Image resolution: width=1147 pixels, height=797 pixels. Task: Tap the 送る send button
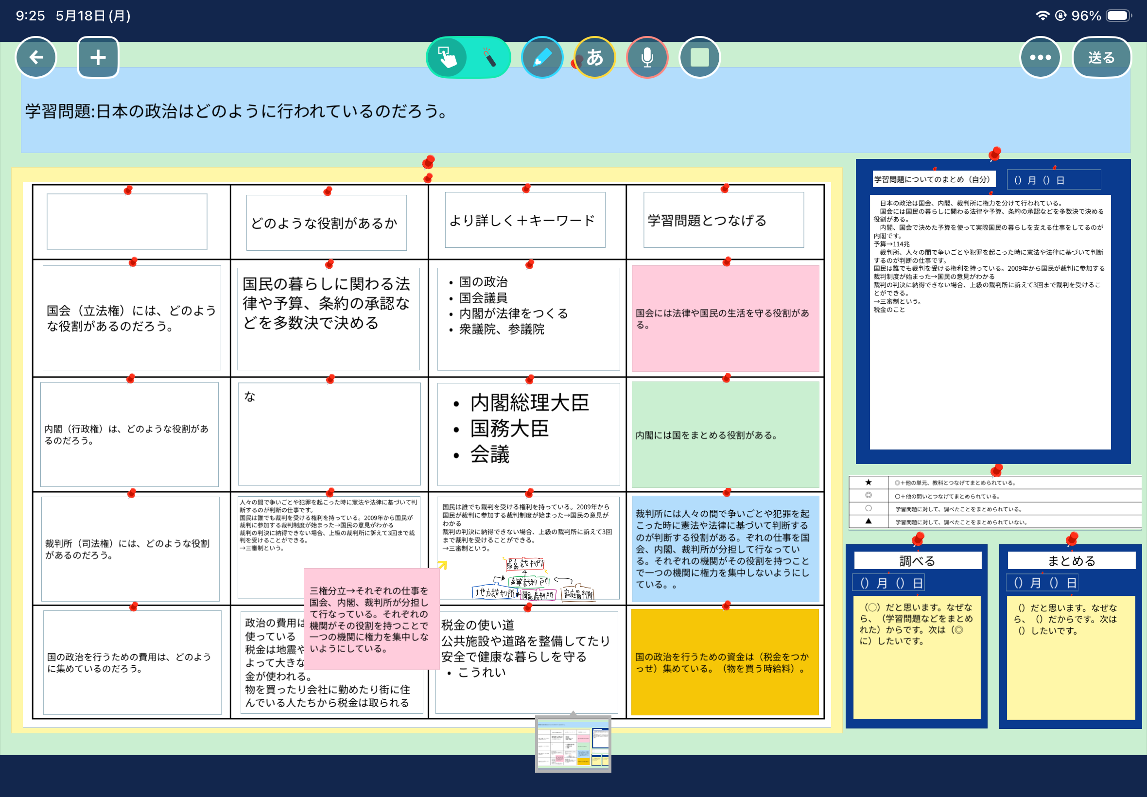click(x=1102, y=57)
